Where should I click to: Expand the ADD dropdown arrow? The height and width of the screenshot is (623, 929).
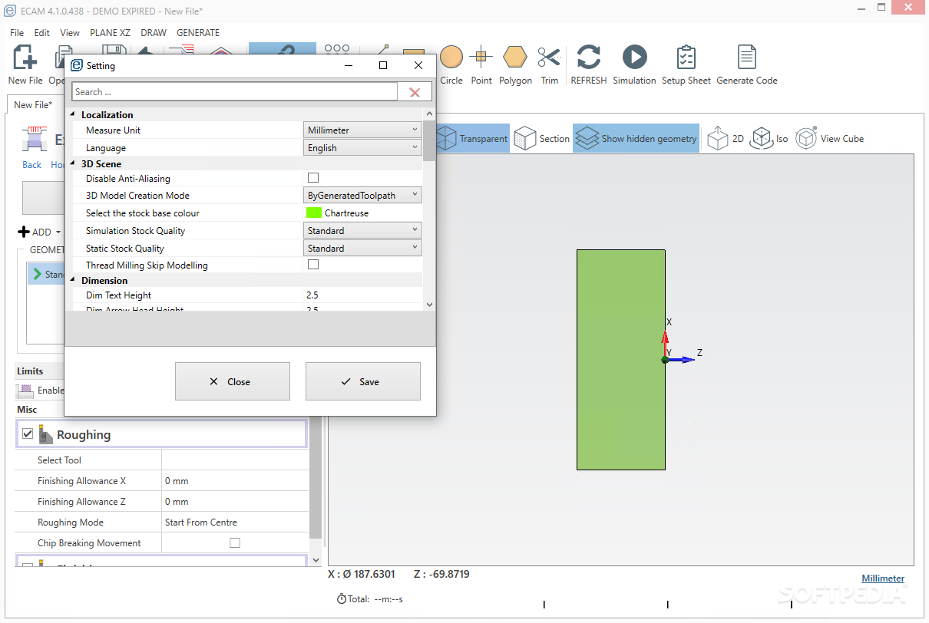click(x=58, y=232)
